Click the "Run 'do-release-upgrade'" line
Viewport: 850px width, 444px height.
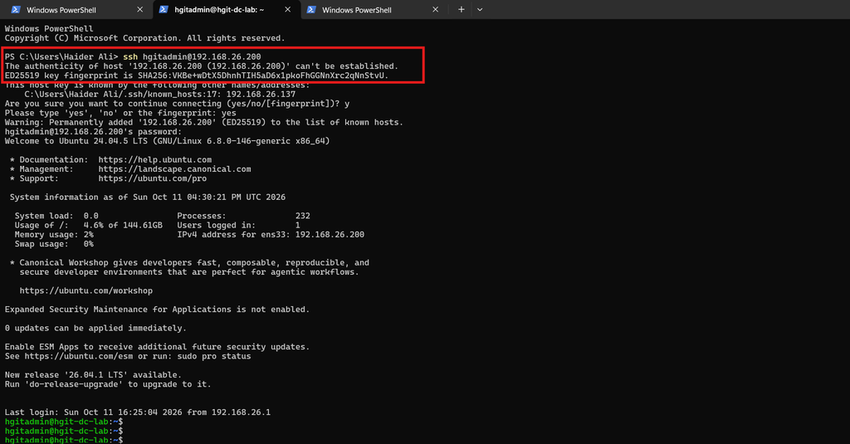tap(108, 384)
